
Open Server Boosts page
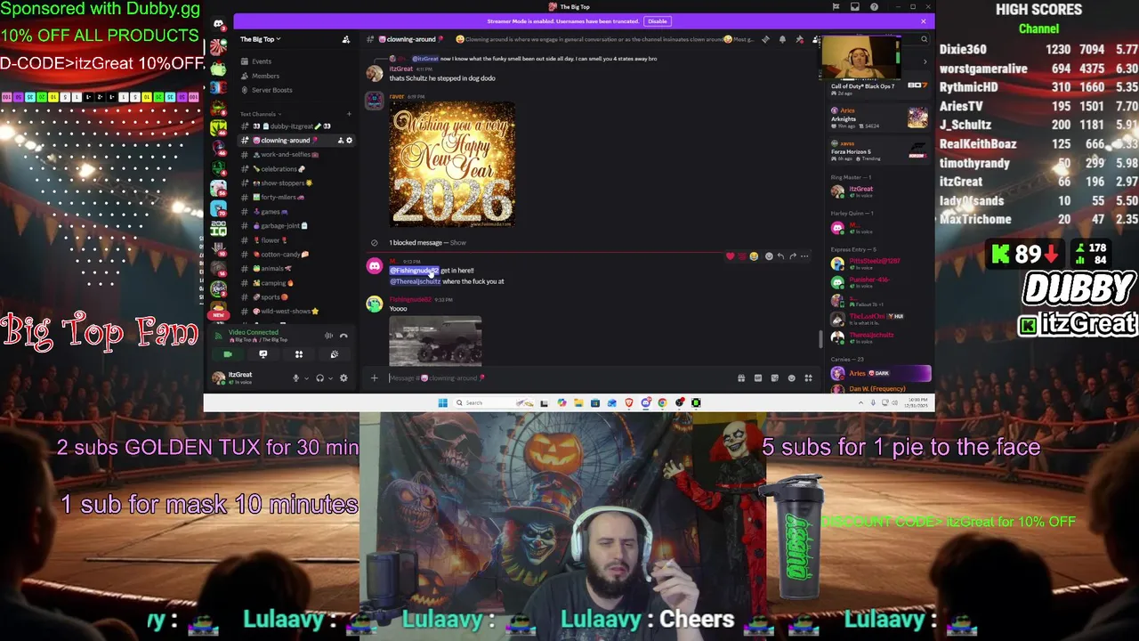click(271, 90)
